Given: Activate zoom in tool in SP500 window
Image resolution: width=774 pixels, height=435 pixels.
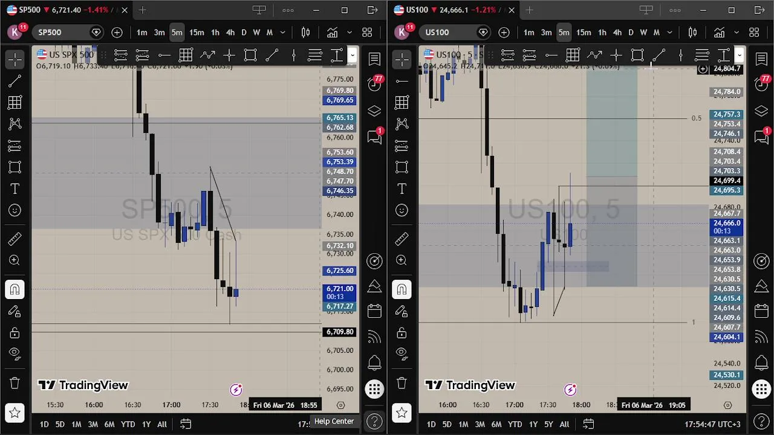Looking at the screenshot, I should (x=15, y=260).
